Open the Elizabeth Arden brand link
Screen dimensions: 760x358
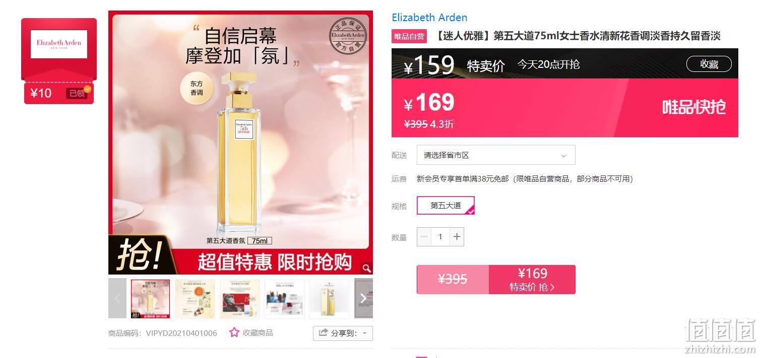pyautogui.click(x=429, y=17)
